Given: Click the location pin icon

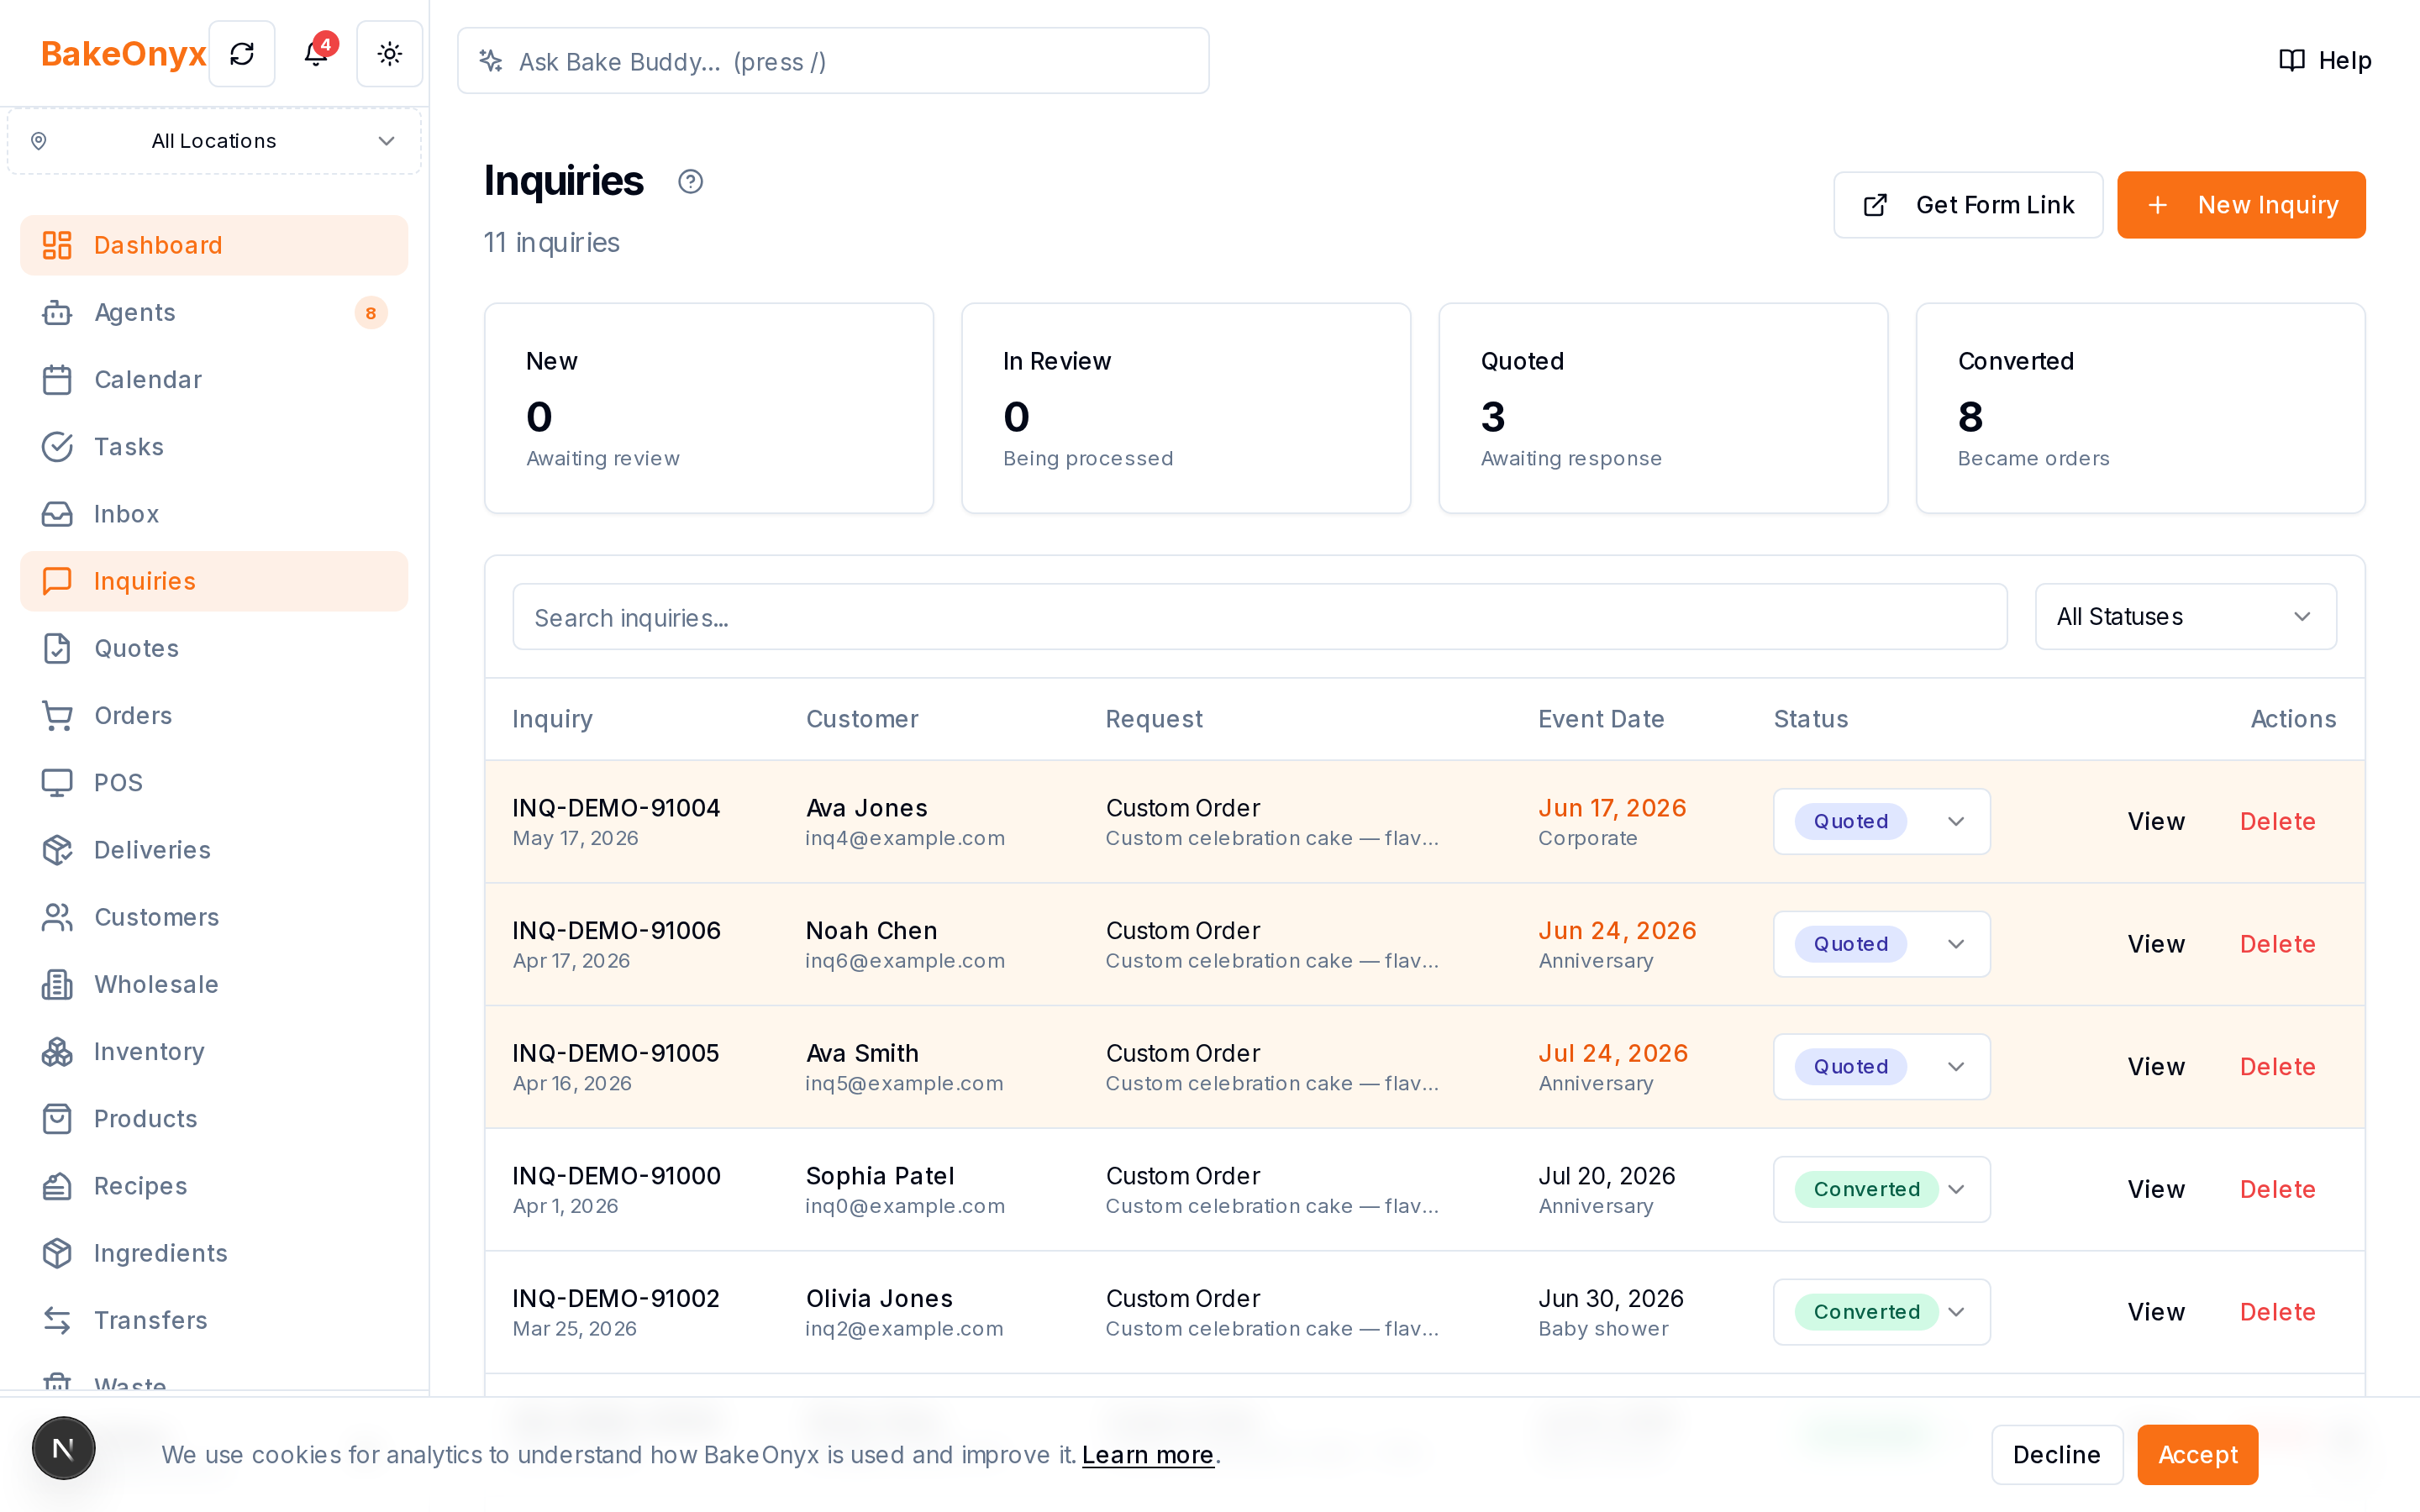Looking at the screenshot, I should coord(39,141).
